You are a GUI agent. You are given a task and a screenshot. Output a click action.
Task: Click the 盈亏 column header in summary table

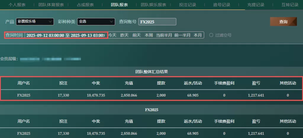[256, 83]
